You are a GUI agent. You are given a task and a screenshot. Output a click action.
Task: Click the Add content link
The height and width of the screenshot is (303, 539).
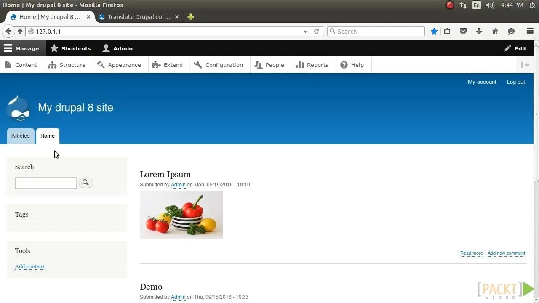point(29,266)
